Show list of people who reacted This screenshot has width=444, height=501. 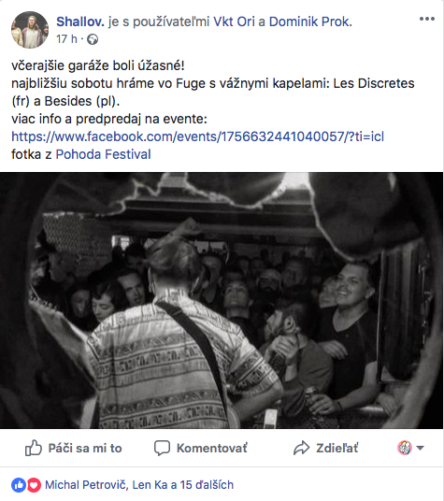[139, 485]
